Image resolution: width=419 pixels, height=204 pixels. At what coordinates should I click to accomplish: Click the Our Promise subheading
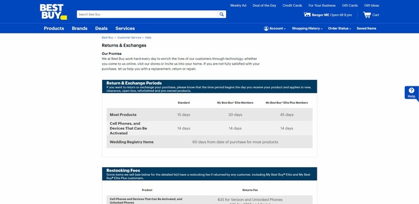tap(111, 54)
